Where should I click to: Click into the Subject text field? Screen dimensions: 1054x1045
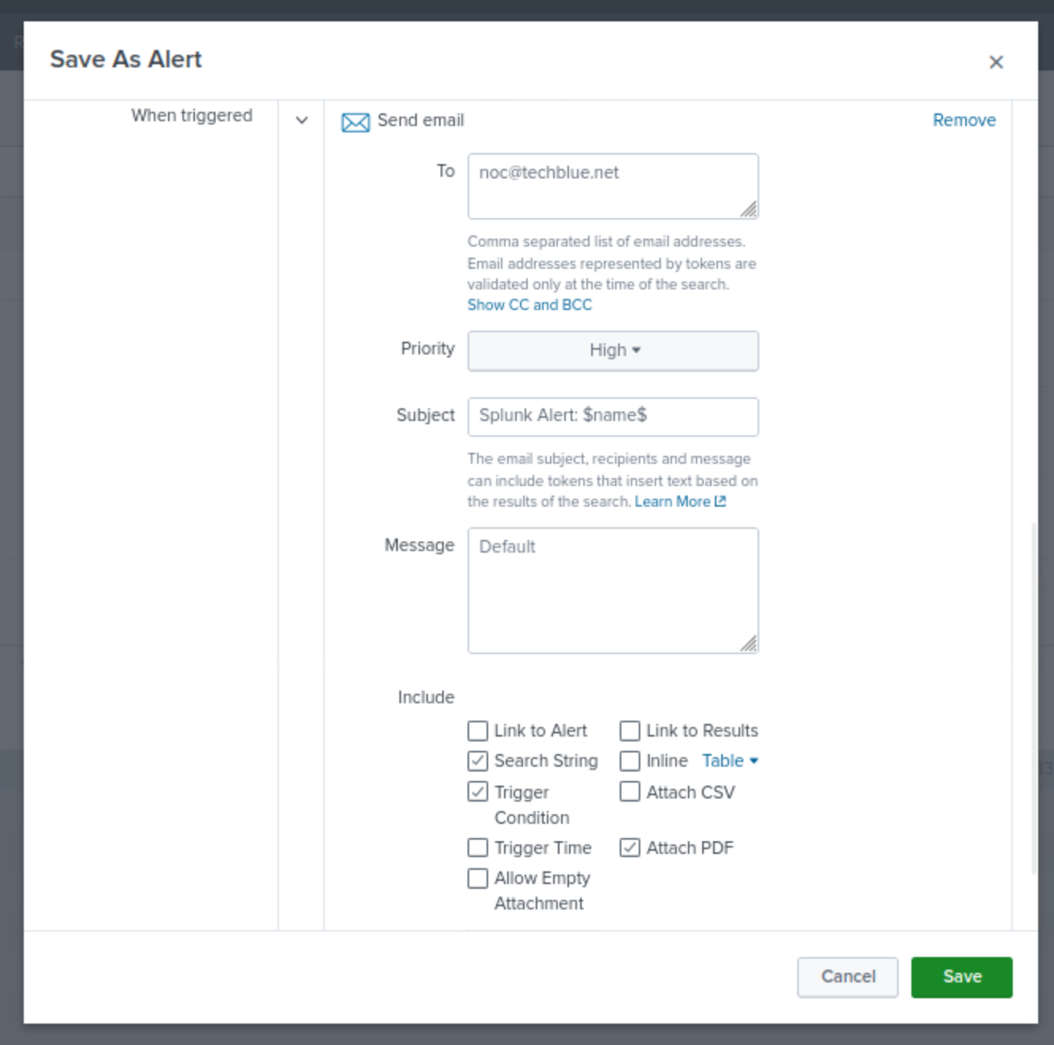click(613, 416)
